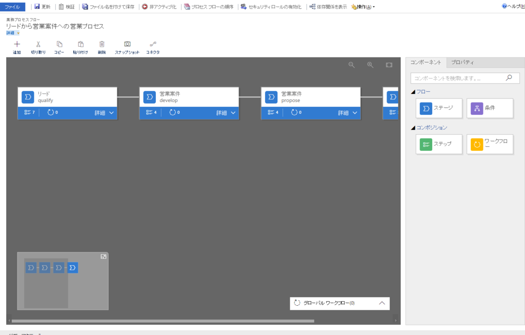525x335 pixels.
Task: Click 依存関係を表示
Action: pos(328,7)
